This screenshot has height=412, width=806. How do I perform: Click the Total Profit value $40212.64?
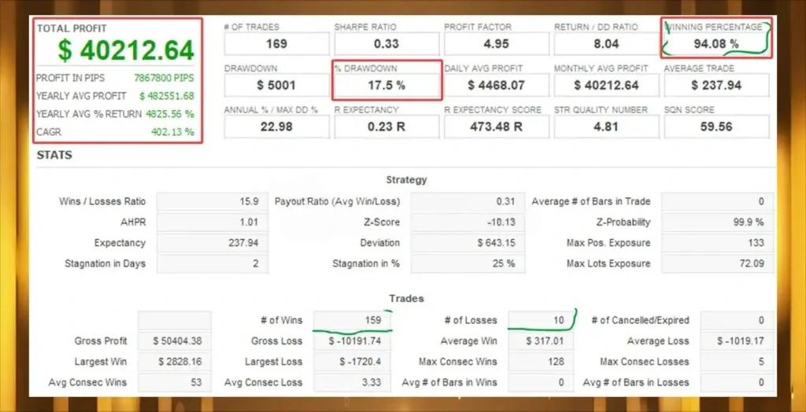click(x=126, y=50)
